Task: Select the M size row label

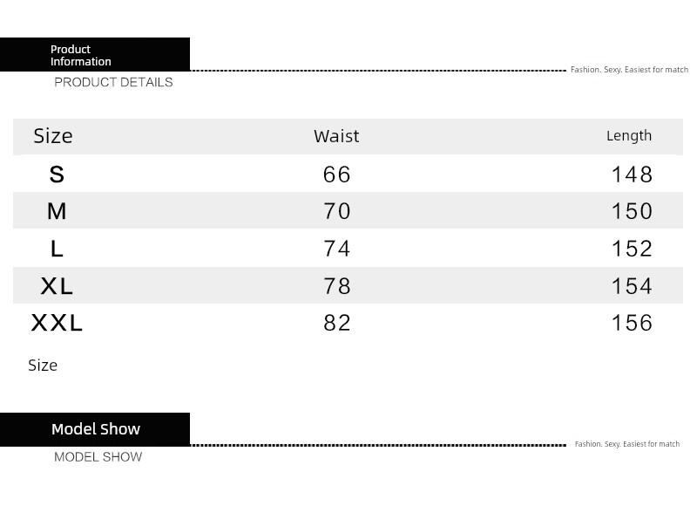Action: click(x=57, y=211)
